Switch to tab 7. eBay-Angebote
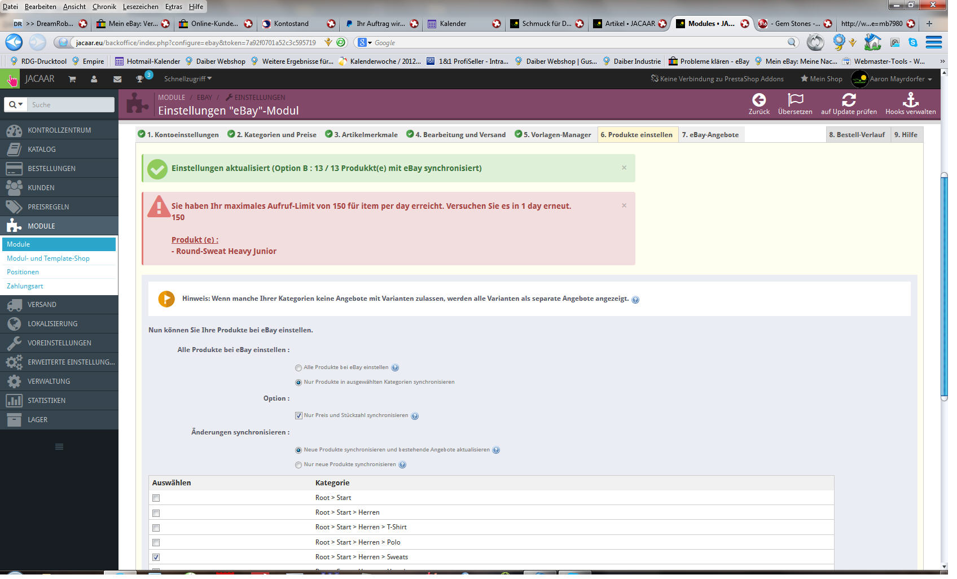This screenshot has width=957, height=579. (x=710, y=135)
